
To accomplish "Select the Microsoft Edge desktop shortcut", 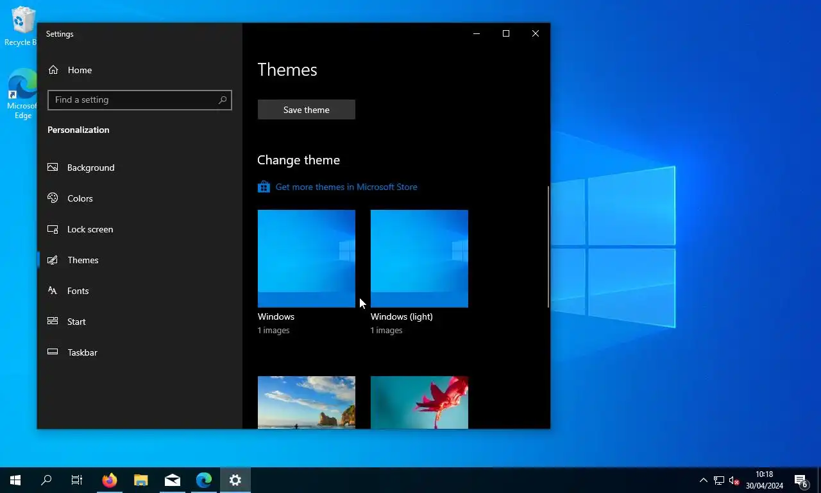I will tap(22, 94).
